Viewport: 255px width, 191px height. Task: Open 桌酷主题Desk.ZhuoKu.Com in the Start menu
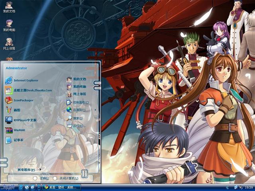point(28,90)
